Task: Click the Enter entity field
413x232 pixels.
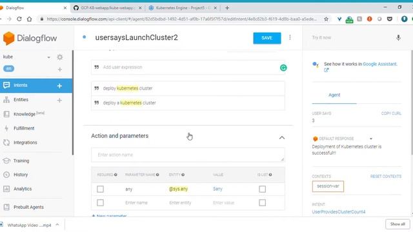Action: 180,203
